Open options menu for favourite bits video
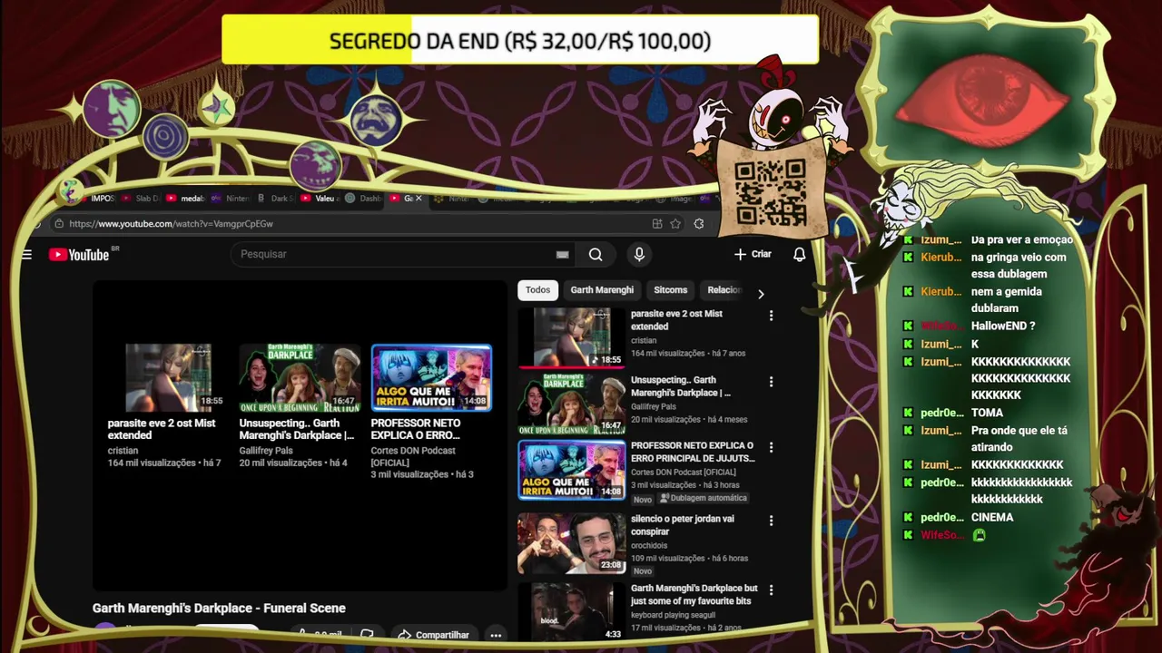 coord(771,590)
